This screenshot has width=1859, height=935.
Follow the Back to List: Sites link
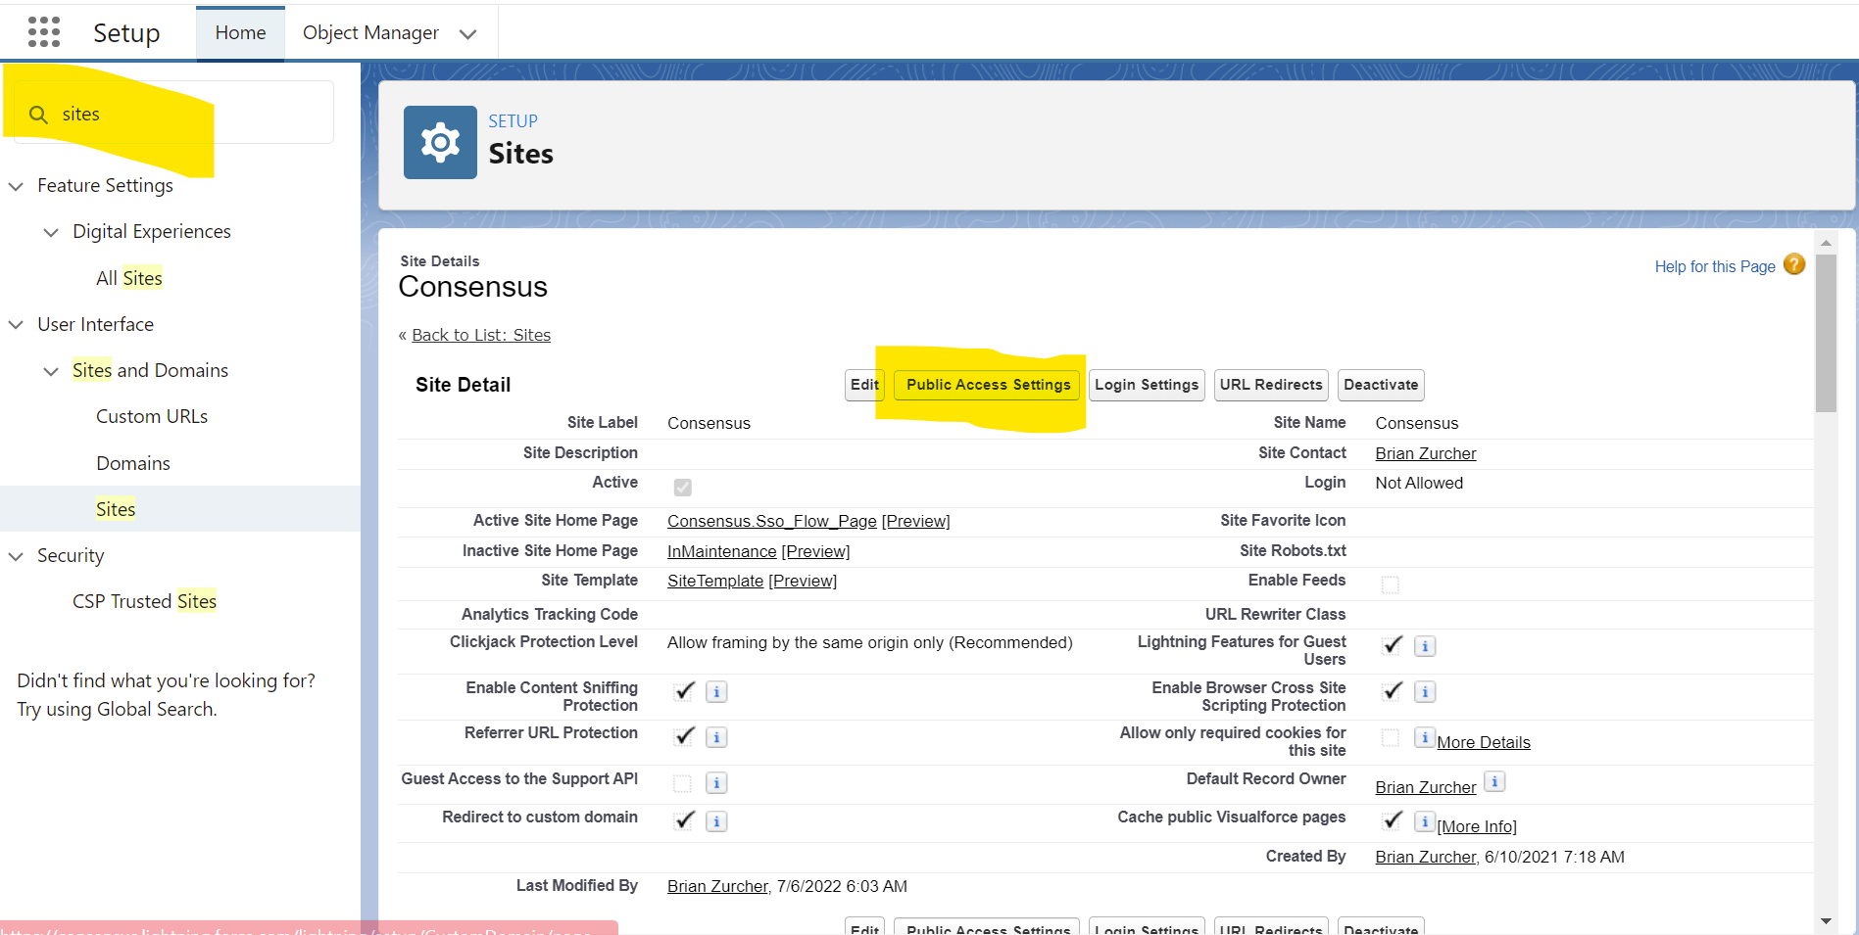coord(481,335)
